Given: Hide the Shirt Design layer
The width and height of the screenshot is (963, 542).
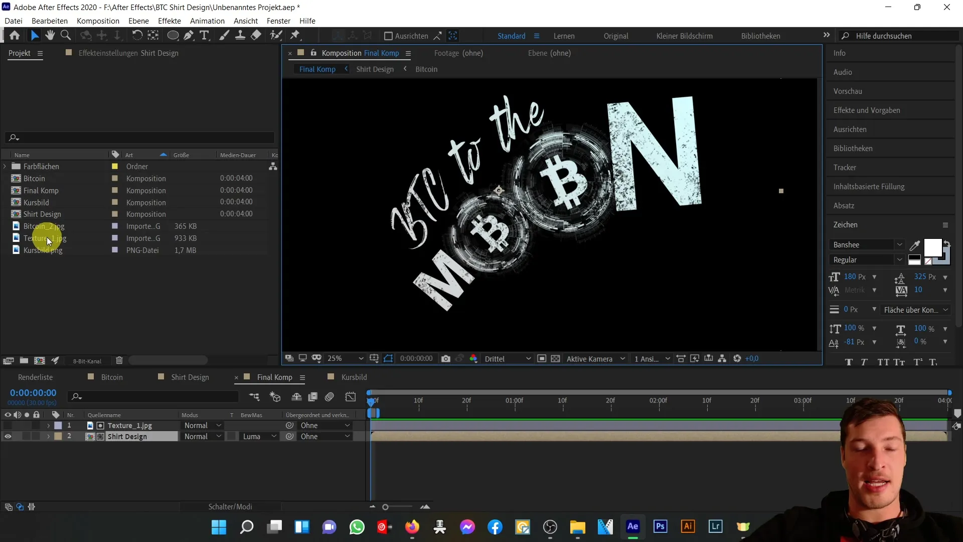Looking at the screenshot, I should pyautogui.click(x=8, y=437).
